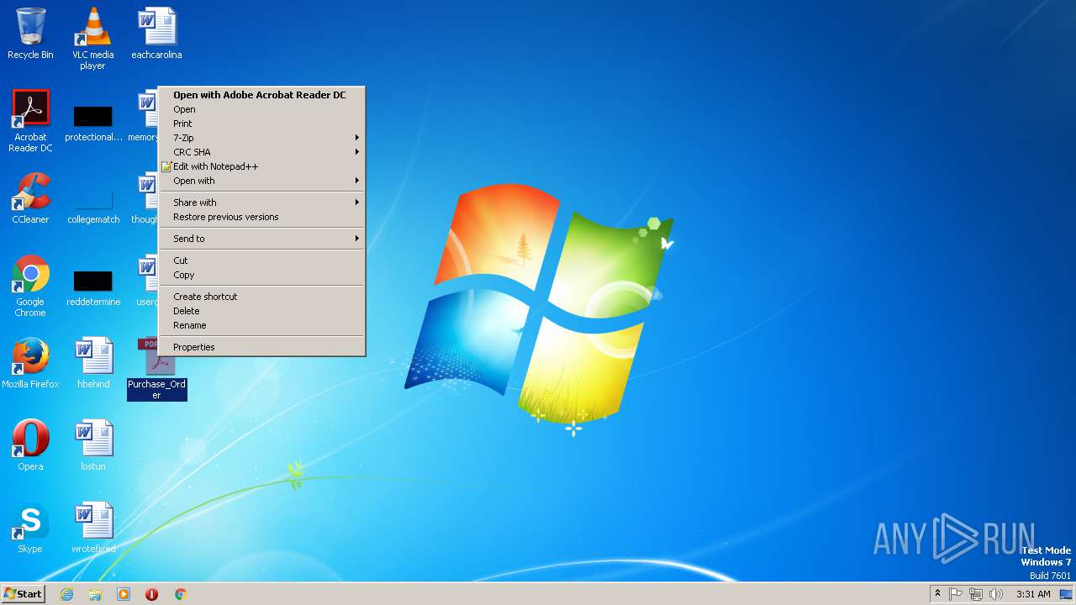Open Properties from the context menu
Screen dimensions: 1076x605
(262, 347)
